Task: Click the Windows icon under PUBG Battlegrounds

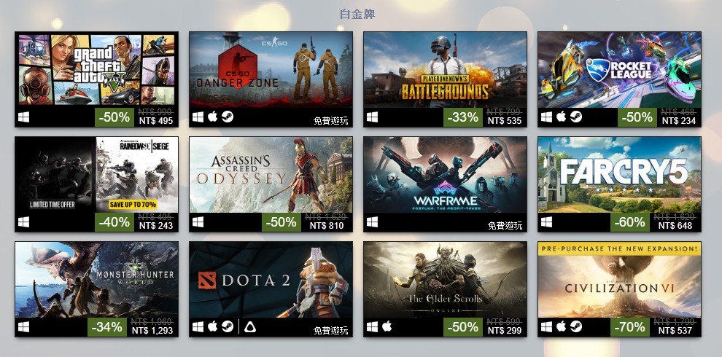Action: tap(372, 117)
